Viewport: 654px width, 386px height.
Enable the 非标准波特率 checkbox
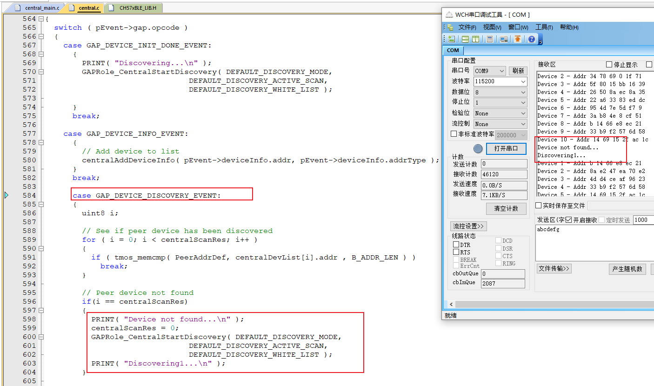[x=454, y=134]
